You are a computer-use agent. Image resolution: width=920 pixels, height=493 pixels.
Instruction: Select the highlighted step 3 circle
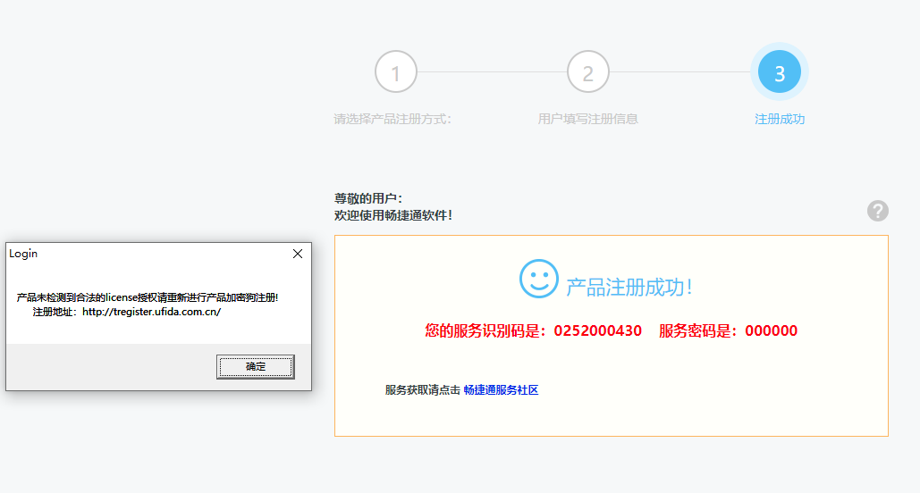point(780,72)
